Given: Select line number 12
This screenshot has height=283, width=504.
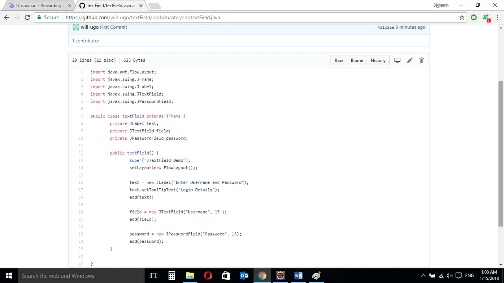Looking at the screenshot, I should 81,153.
